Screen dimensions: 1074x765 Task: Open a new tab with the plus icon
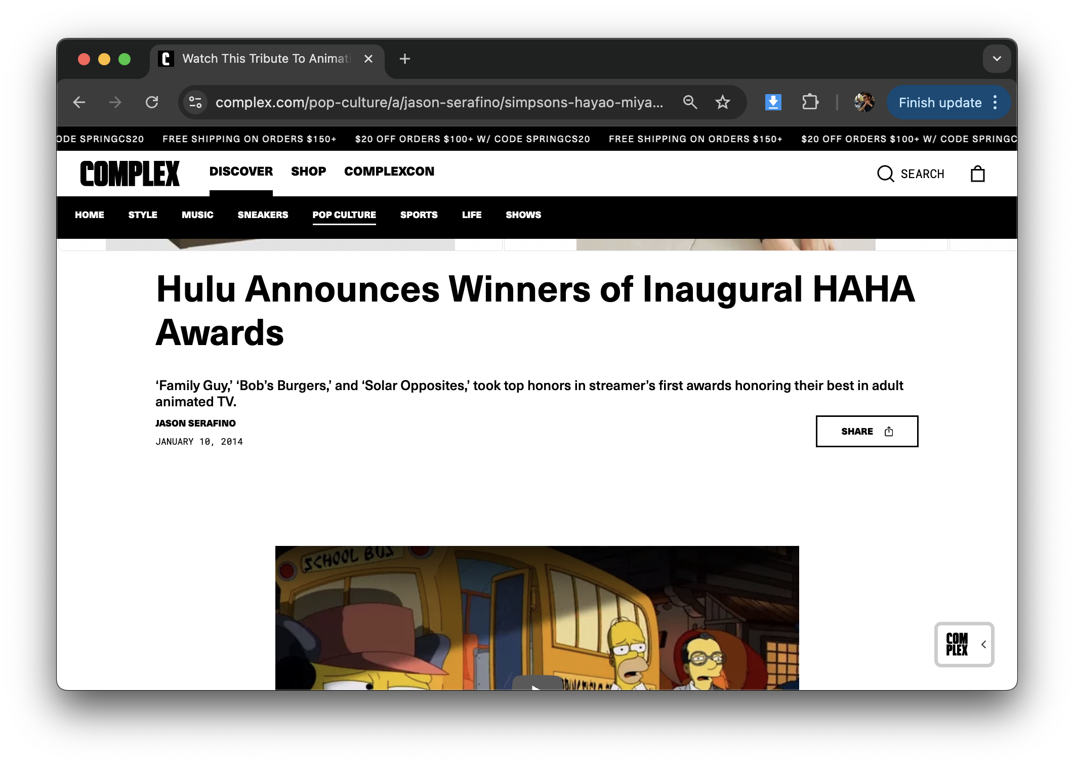coord(405,59)
